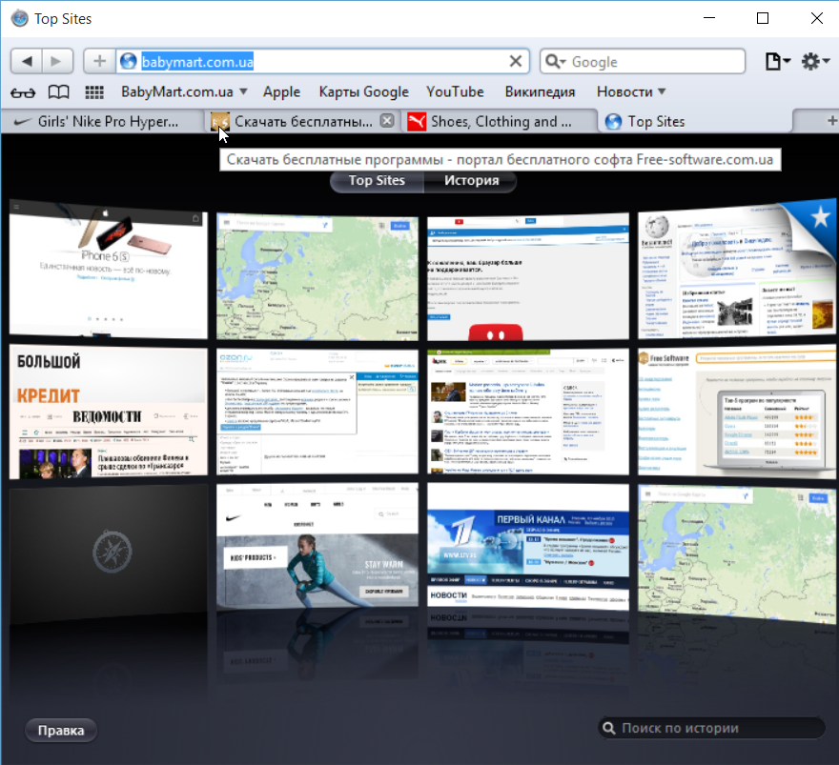Viewport: 839px width, 765px height.
Task: Open the page menu icon
Action: (x=777, y=62)
